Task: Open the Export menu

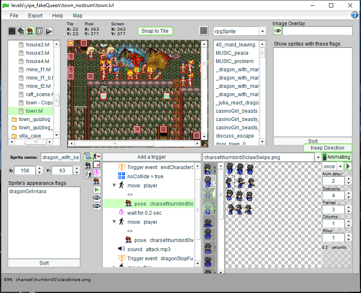Action: click(x=35, y=16)
